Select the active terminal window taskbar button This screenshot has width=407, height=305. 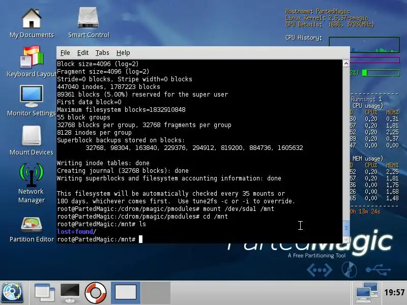pyautogui.click(x=126, y=293)
